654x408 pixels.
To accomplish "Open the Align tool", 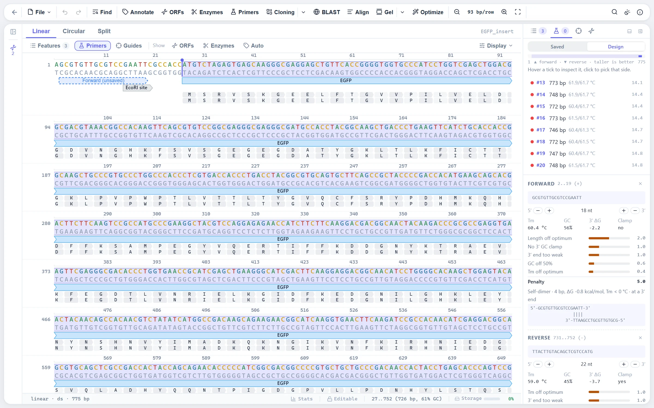I will (x=358, y=12).
